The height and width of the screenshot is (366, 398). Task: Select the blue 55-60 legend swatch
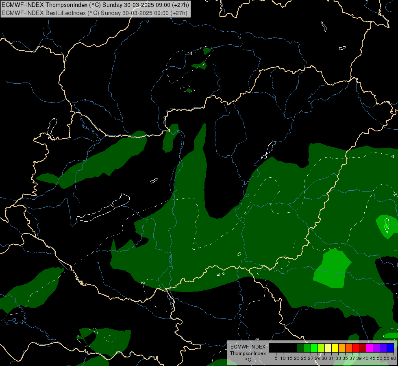(390, 348)
